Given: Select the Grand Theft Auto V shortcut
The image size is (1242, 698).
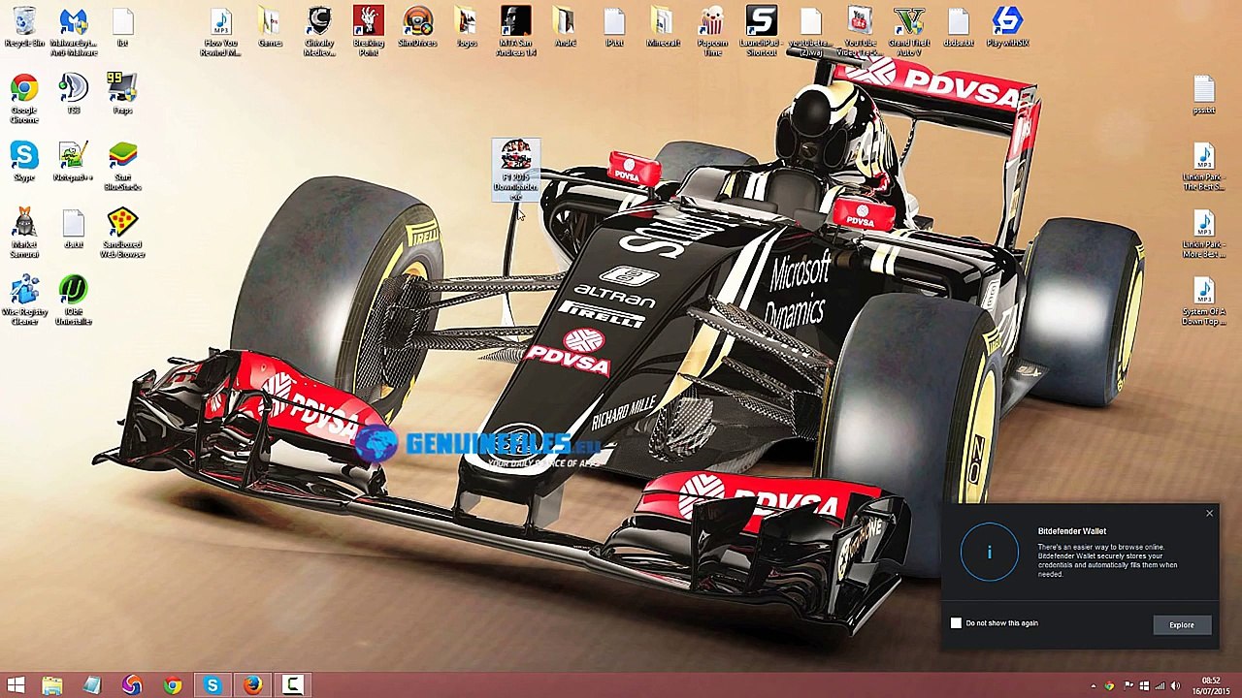Looking at the screenshot, I should coord(908,31).
